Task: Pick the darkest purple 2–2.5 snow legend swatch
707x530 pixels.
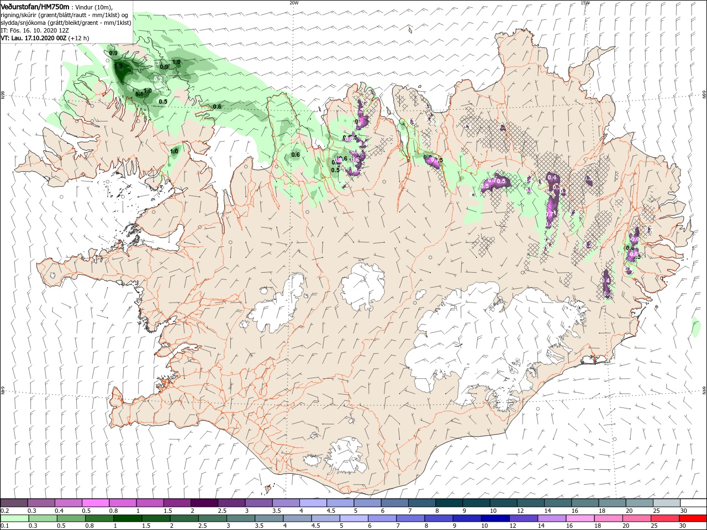Action: 204,503
